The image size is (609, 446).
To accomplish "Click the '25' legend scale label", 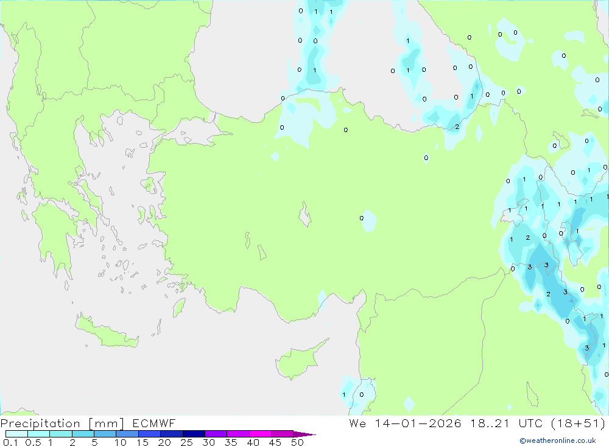I will pos(186,442).
